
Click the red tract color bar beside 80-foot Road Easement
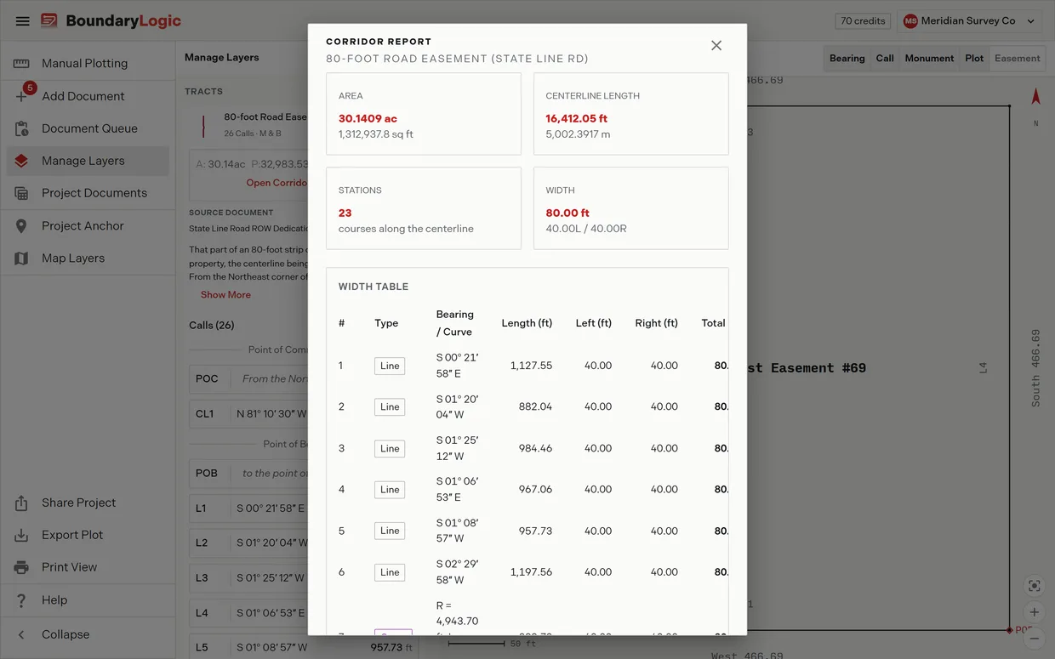pos(203,126)
